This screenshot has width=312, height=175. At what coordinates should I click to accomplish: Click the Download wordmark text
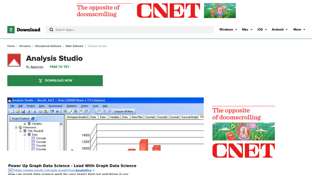click(29, 30)
